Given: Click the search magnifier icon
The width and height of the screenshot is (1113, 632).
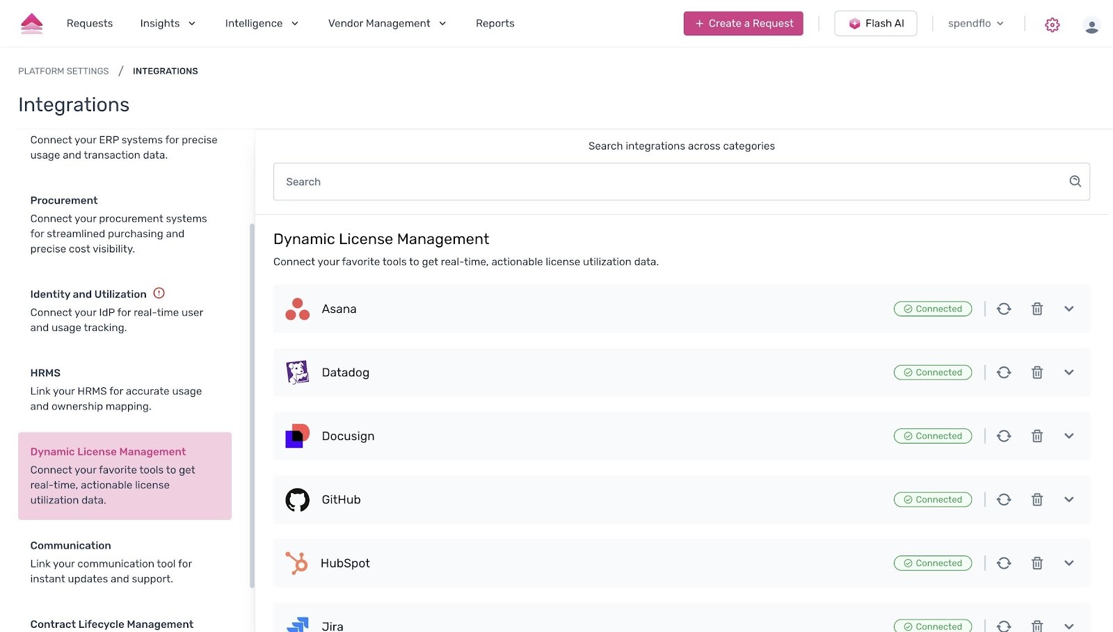Looking at the screenshot, I should [x=1075, y=181].
